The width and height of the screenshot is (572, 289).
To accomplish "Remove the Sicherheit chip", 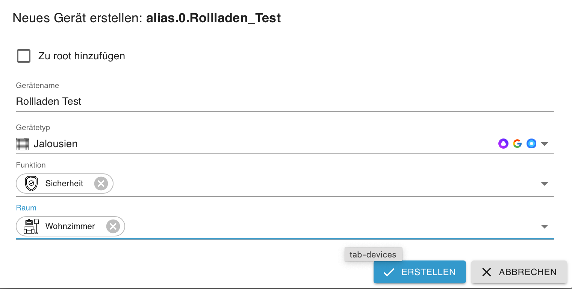I will 101,184.
